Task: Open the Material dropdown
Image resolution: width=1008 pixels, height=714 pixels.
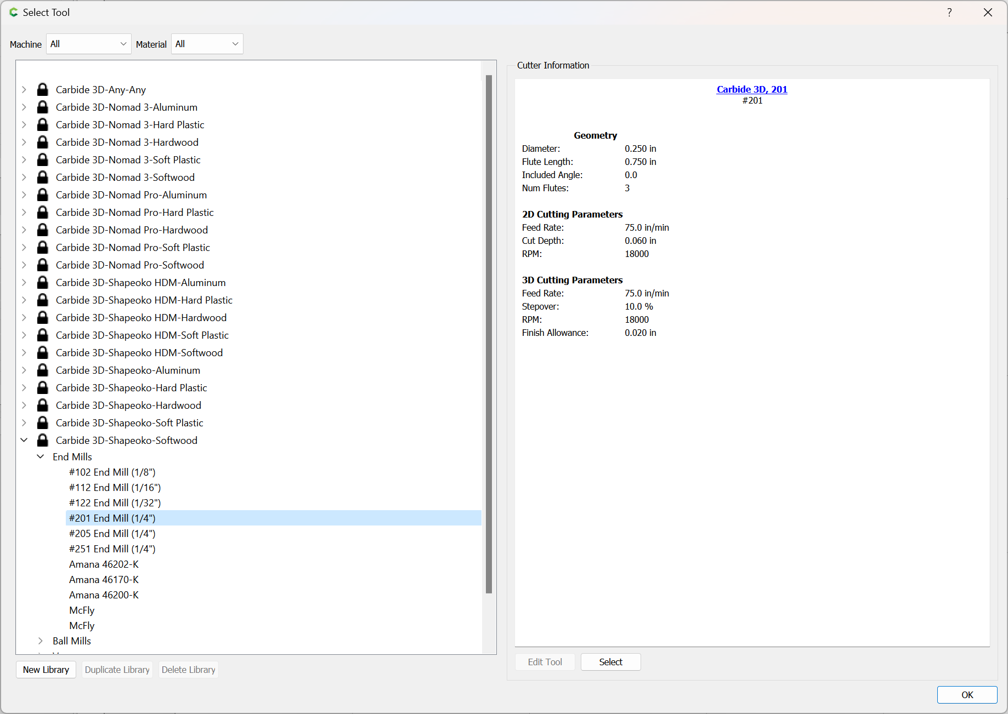Action: [x=207, y=44]
